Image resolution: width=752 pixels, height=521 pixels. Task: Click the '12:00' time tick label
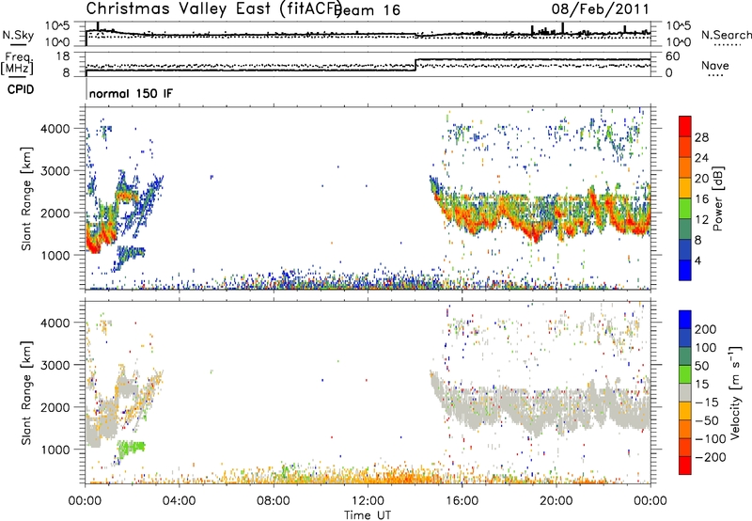point(368,501)
